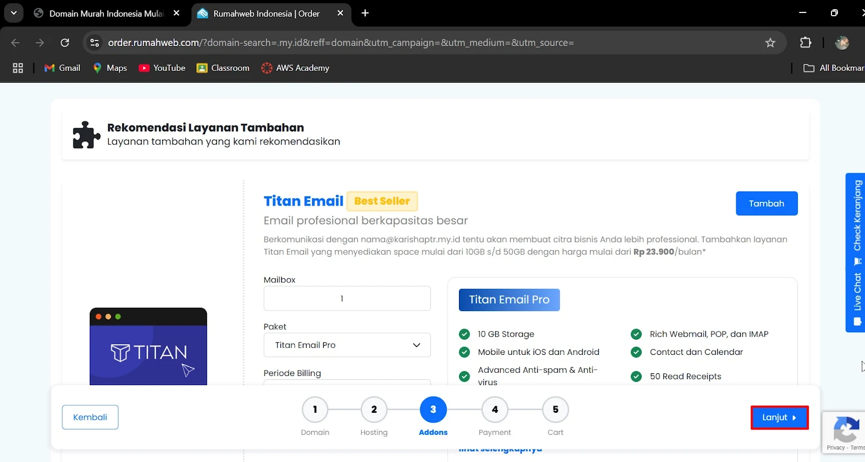
Task: Go forward in browser history
Action: tap(40, 43)
